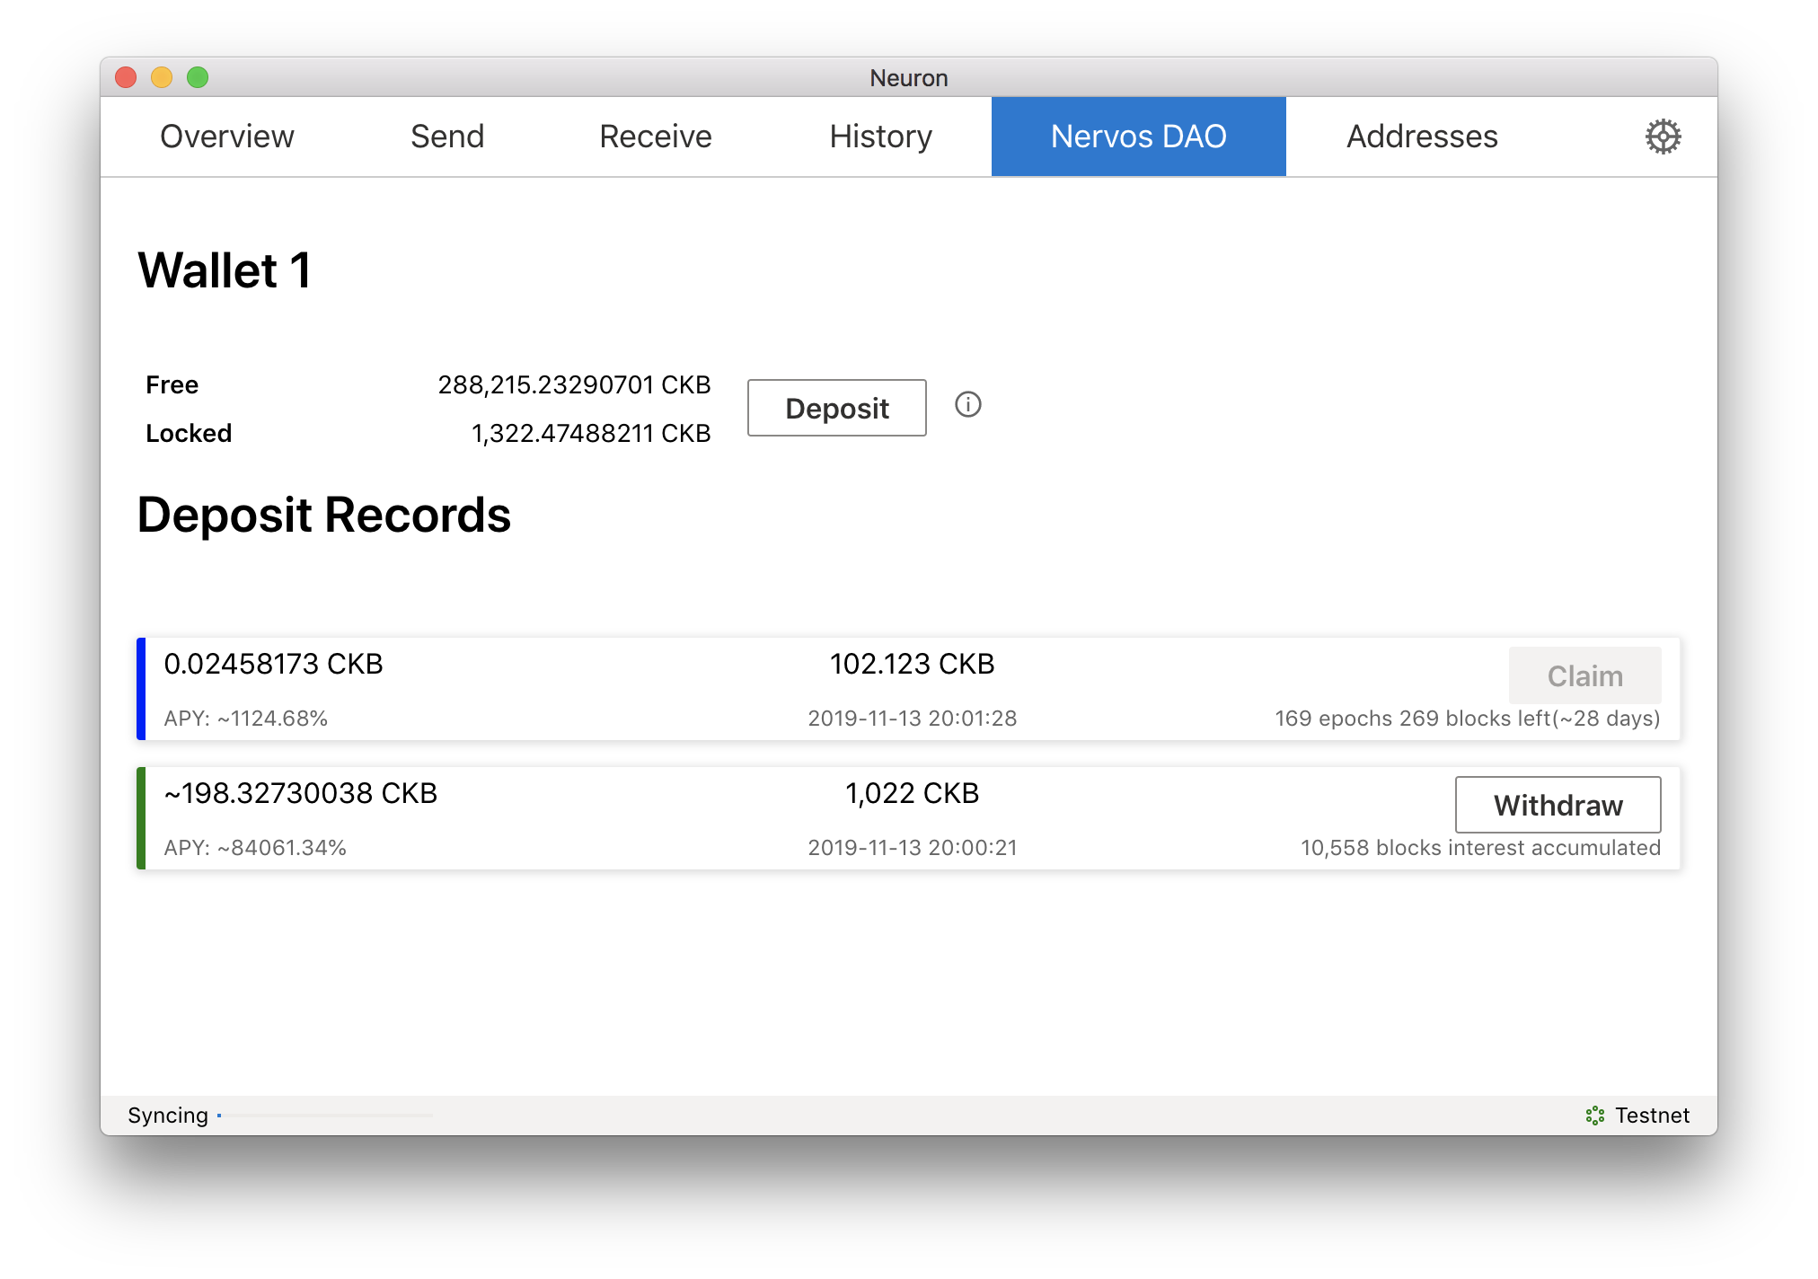The width and height of the screenshot is (1818, 1279).
Task: Click the 10,558 blocks interest accumulated text
Action: [x=1480, y=848]
